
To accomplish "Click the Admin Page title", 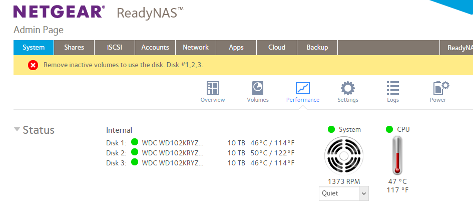I will [39, 30].
